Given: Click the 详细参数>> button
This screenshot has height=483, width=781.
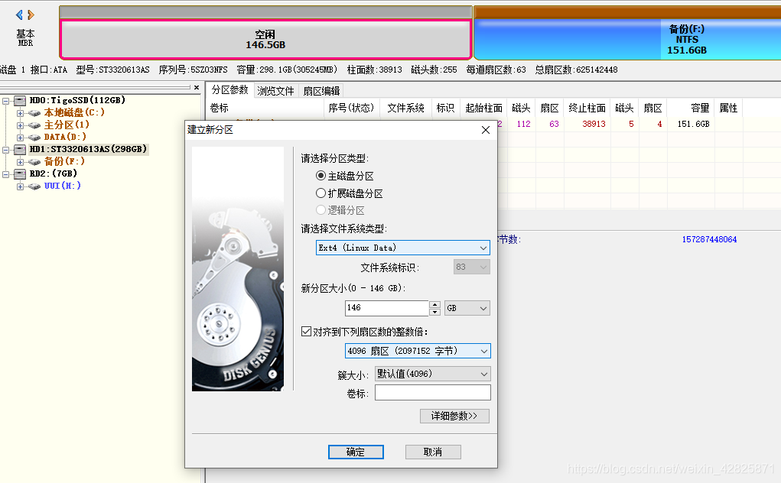Looking at the screenshot, I should [454, 416].
